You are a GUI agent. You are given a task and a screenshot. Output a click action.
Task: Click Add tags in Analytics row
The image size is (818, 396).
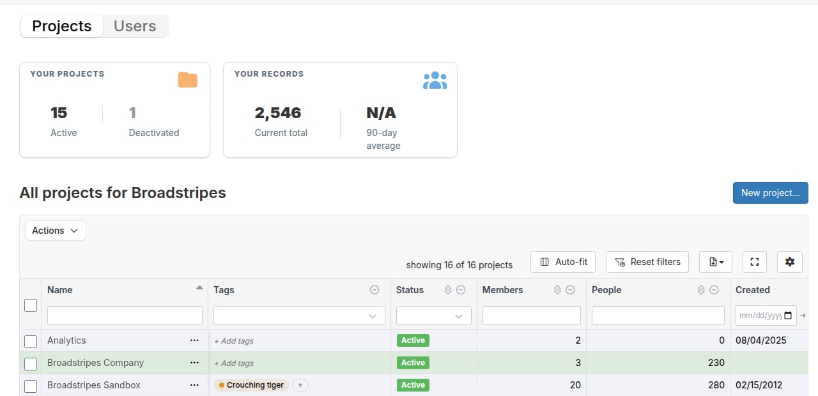click(234, 341)
